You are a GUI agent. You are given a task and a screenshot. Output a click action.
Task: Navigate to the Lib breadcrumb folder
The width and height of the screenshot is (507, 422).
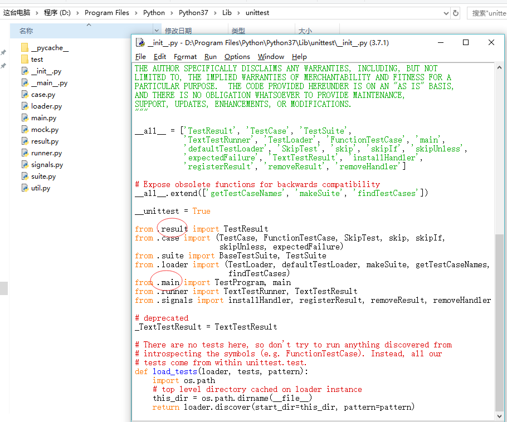227,13
